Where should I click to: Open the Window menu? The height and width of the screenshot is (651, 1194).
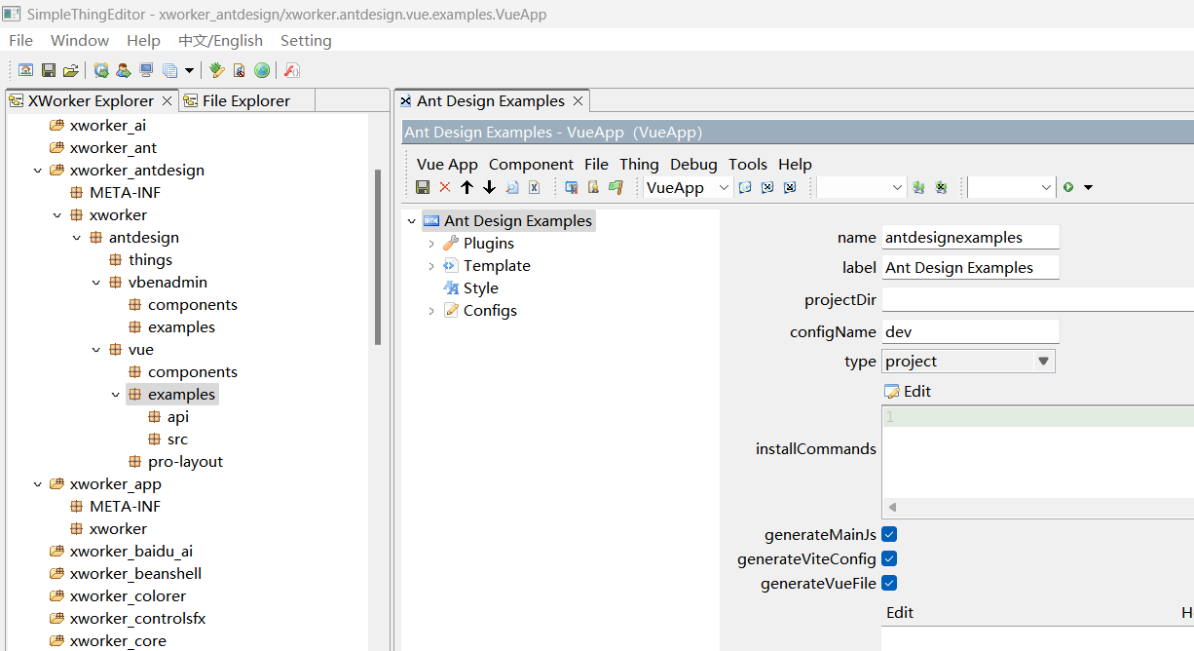(80, 40)
